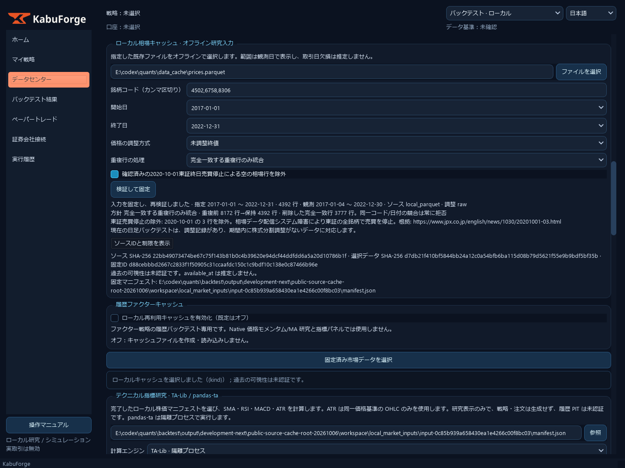Click the 固定マニフェスト path text
This screenshot has height=468, width=625.
(x=243, y=286)
